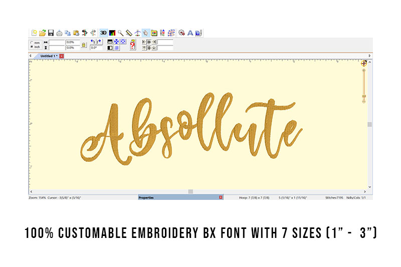The image size is (401, 267).
Task: Open the hoop preferences icon
Action: click(154, 33)
